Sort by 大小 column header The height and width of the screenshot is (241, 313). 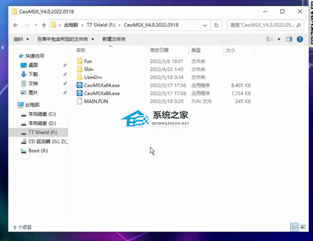pos(230,50)
